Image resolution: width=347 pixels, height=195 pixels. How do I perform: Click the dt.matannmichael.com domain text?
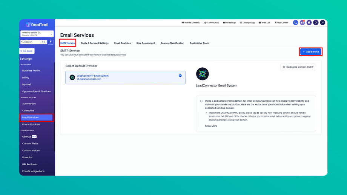[x=89, y=79]
